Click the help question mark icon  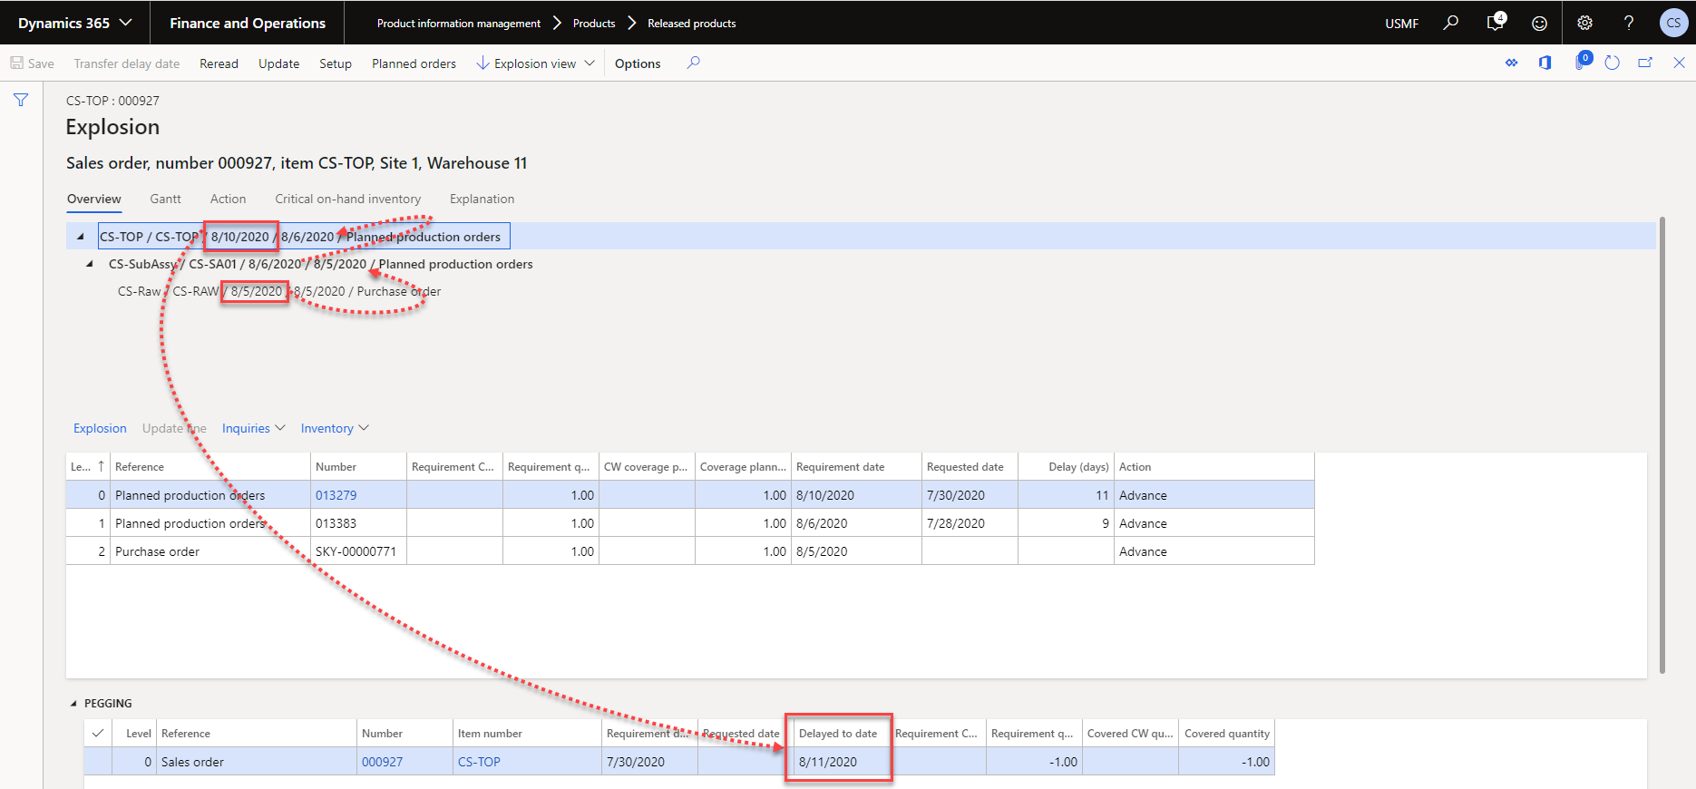1629,24
